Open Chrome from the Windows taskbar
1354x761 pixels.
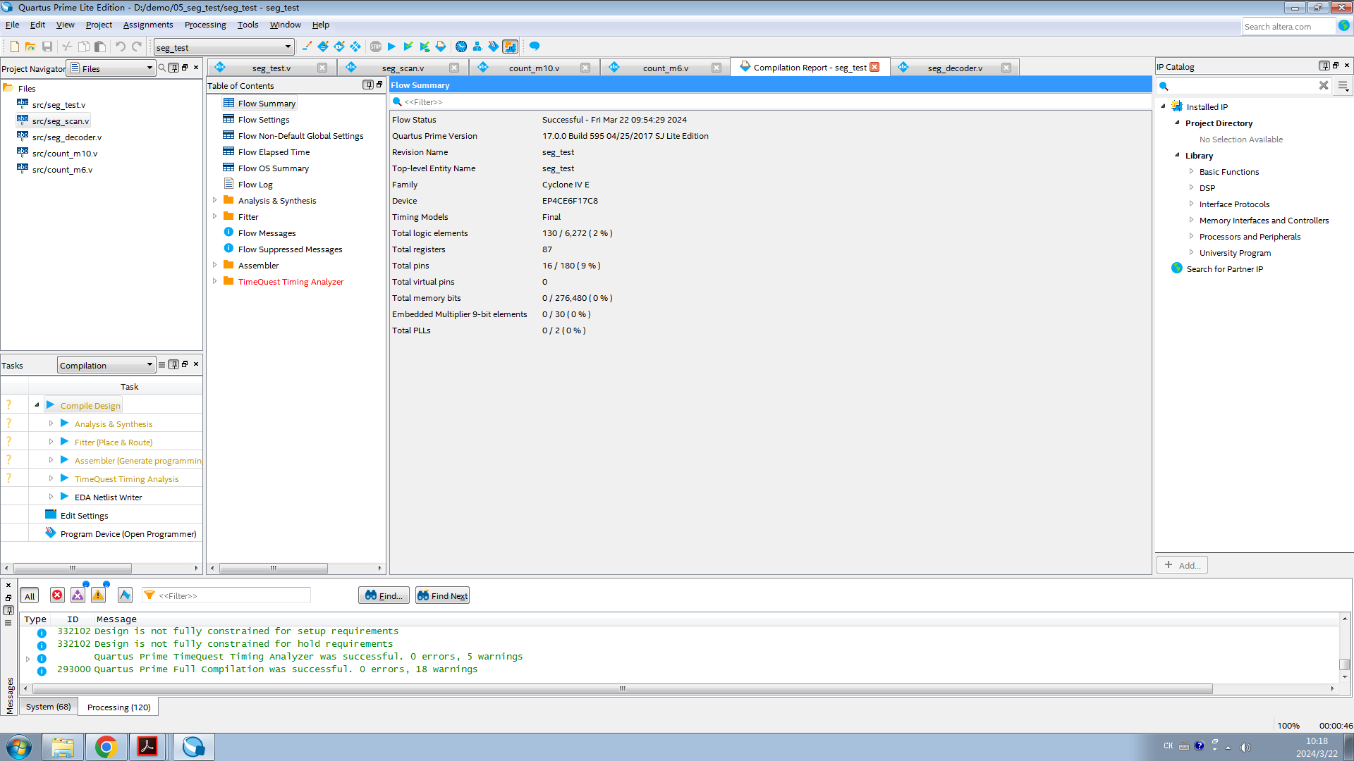click(x=106, y=747)
